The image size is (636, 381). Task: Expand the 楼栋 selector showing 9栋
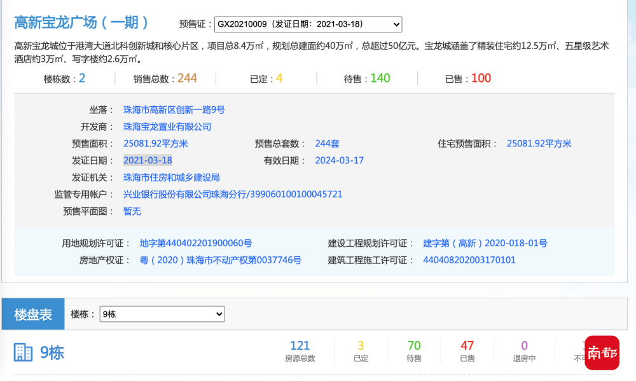click(x=162, y=314)
